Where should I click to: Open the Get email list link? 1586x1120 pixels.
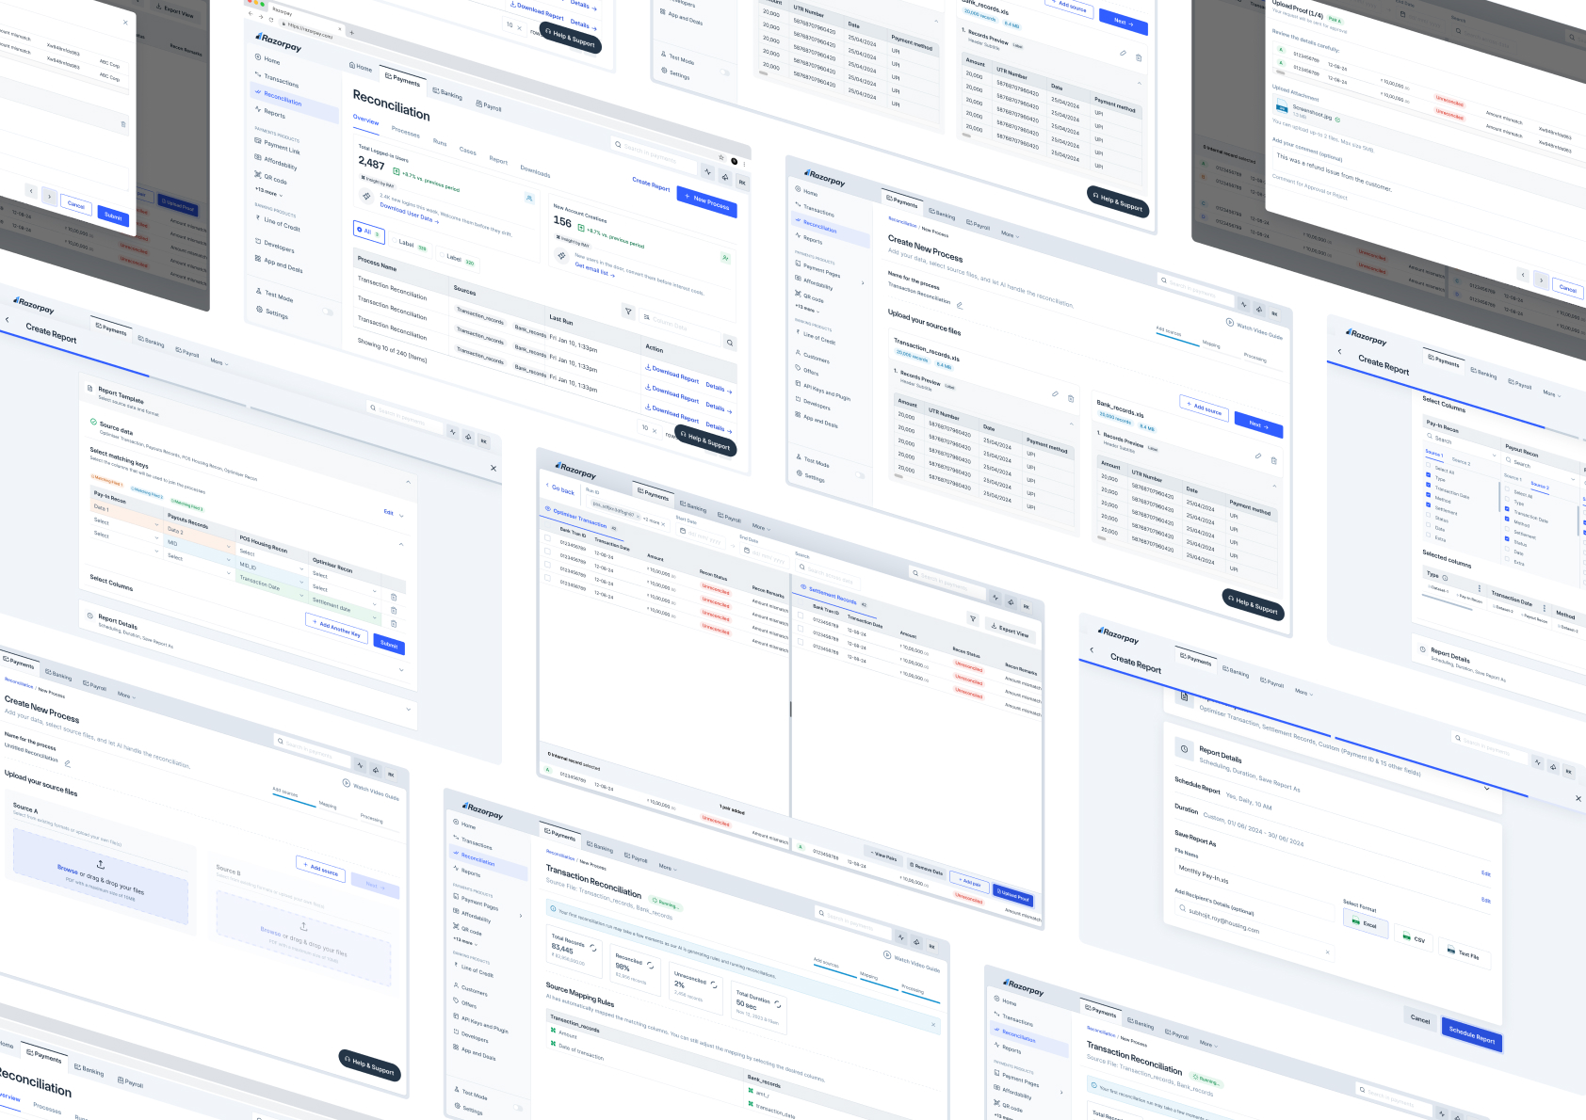click(594, 271)
